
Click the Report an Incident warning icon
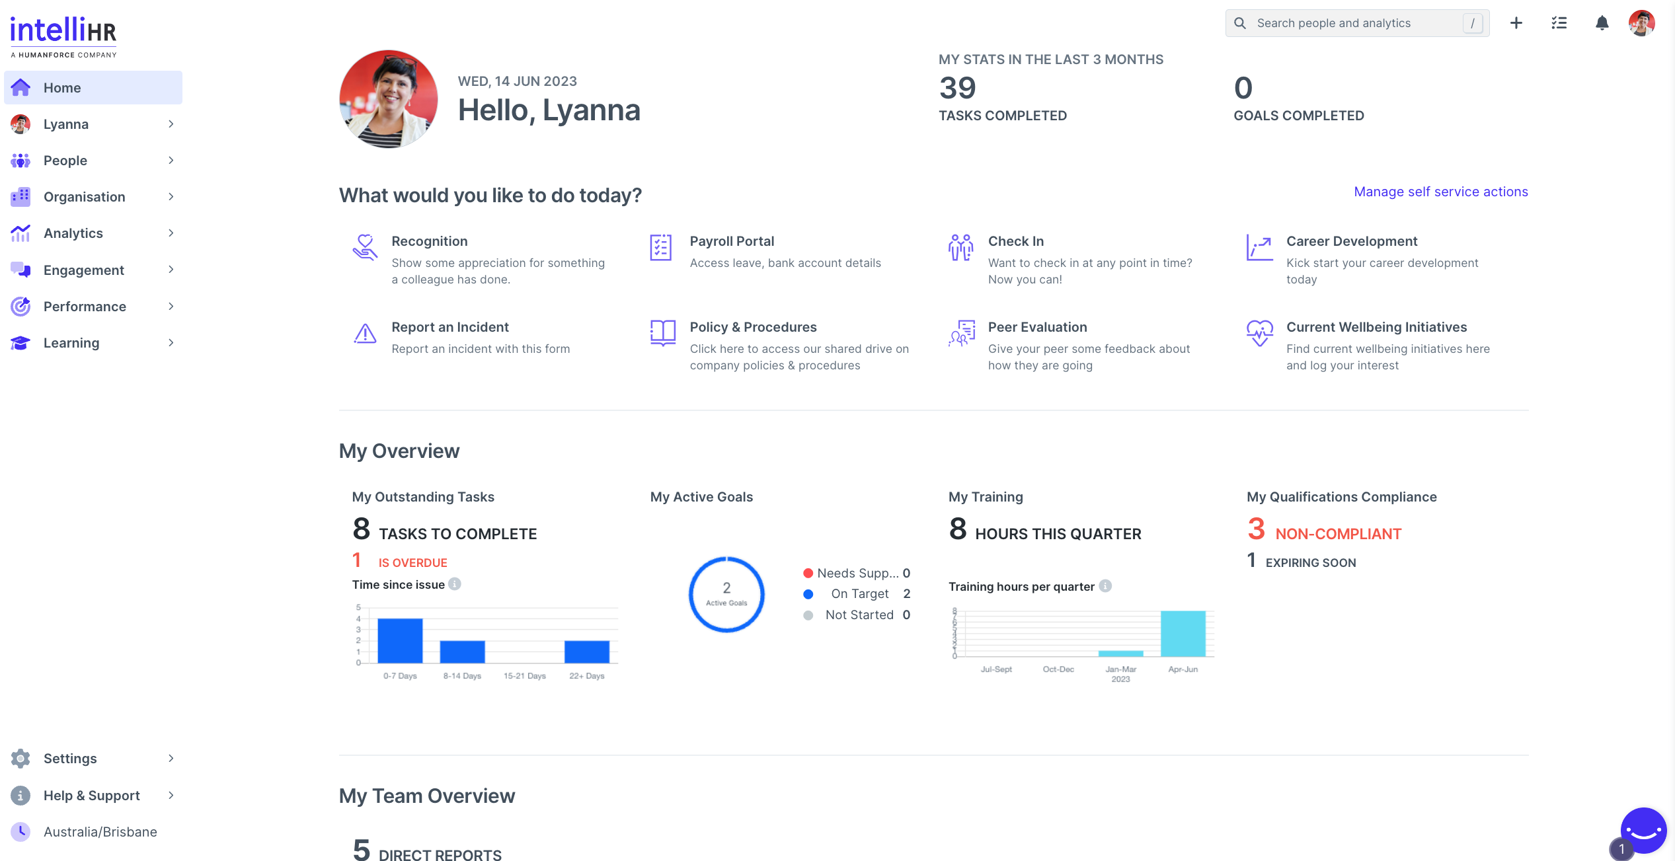coord(364,334)
